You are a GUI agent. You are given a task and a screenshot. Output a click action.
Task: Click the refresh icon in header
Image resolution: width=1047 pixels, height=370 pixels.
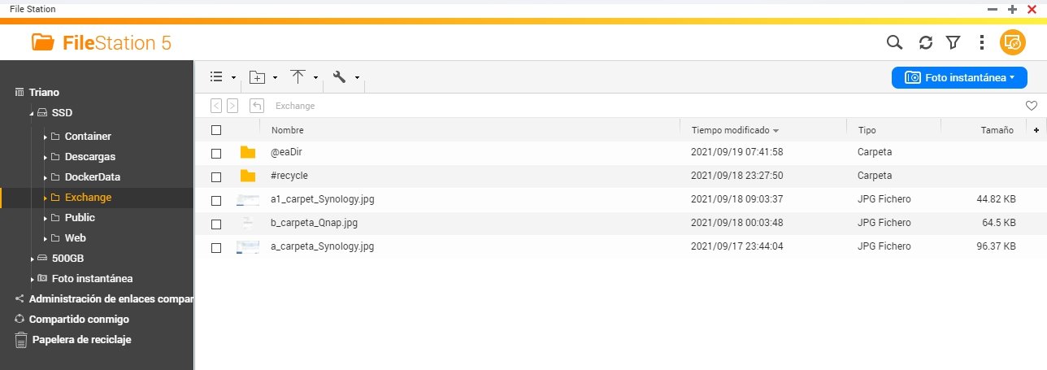[925, 42]
